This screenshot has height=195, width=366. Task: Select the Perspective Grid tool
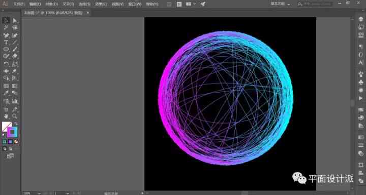coord(15,78)
